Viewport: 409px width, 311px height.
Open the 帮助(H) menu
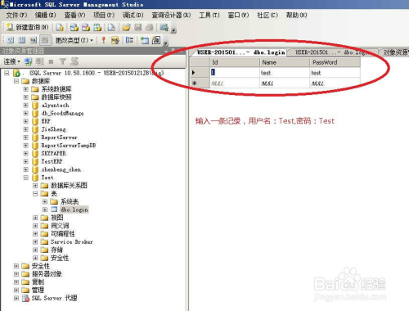click(x=296, y=15)
